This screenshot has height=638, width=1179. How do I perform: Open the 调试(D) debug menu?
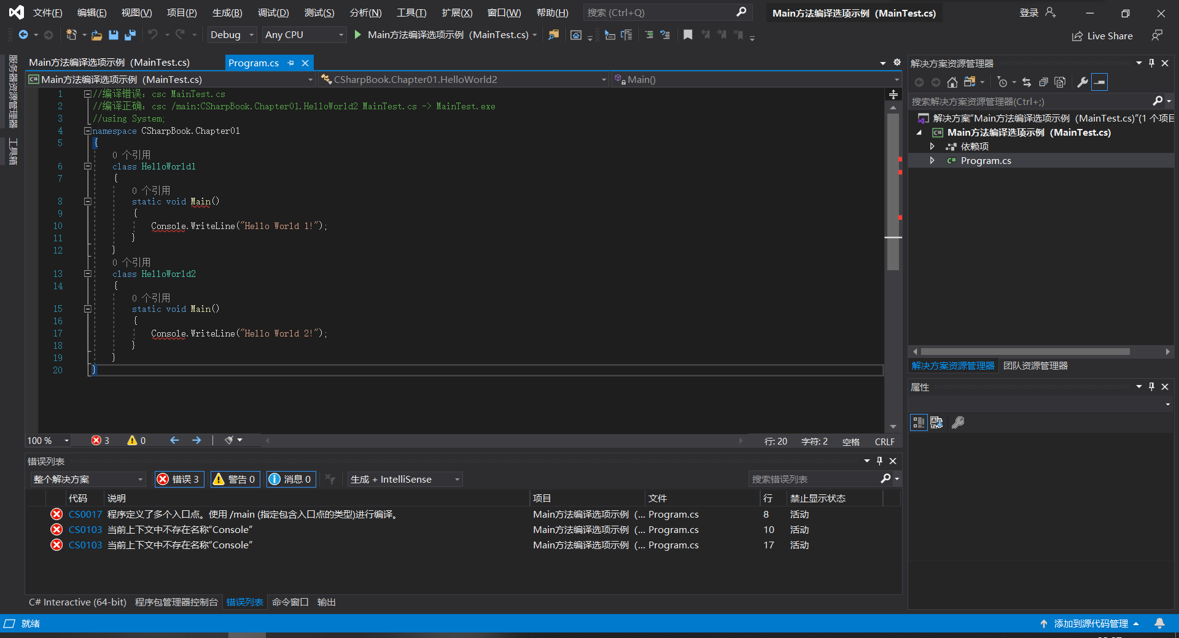(273, 12)
